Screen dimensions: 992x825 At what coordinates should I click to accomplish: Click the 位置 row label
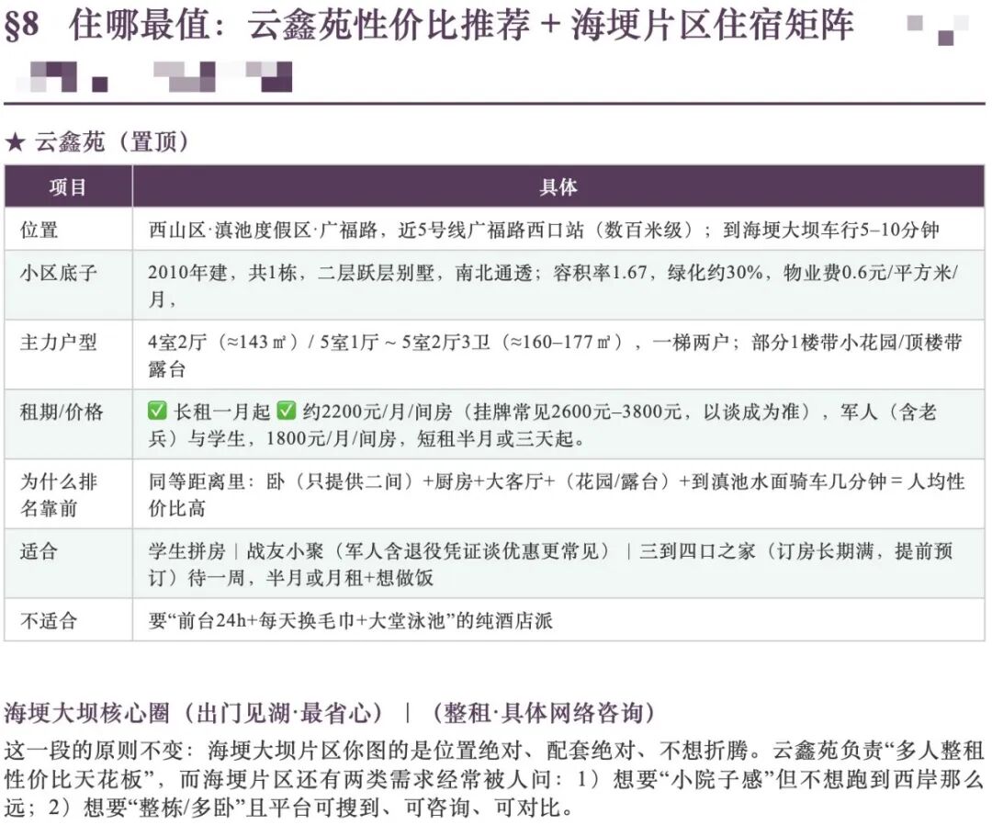pos(39,230)
